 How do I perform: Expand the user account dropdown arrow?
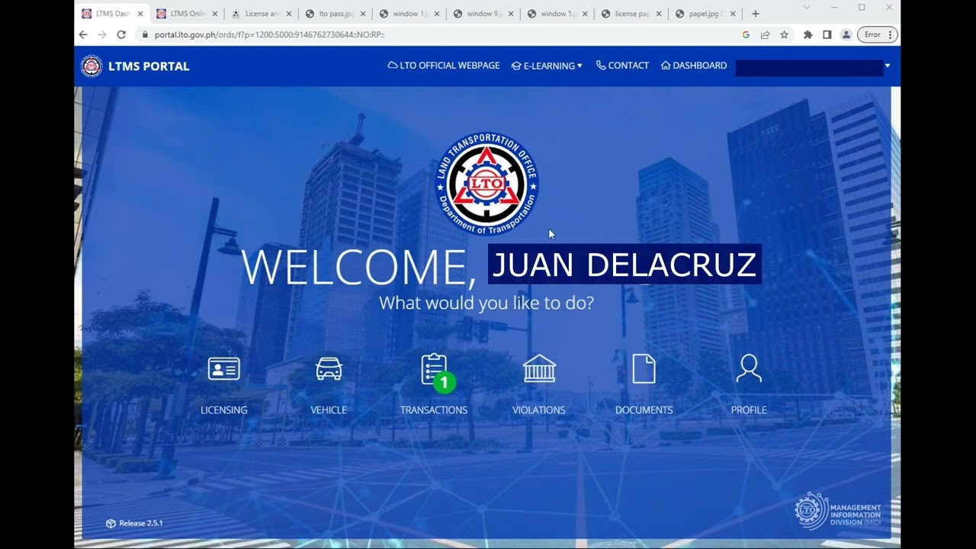click(887, 66)
